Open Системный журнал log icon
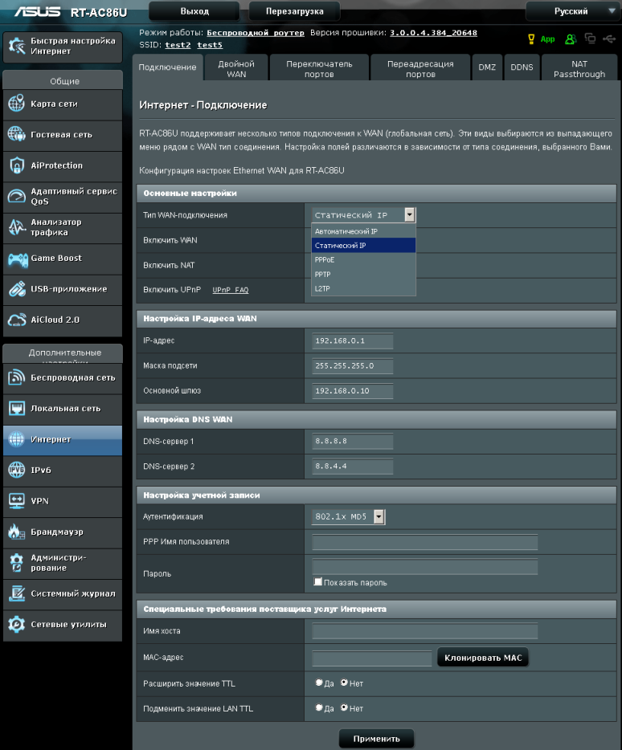The width and height of the screenshot is (622, 750). [16, 593]
